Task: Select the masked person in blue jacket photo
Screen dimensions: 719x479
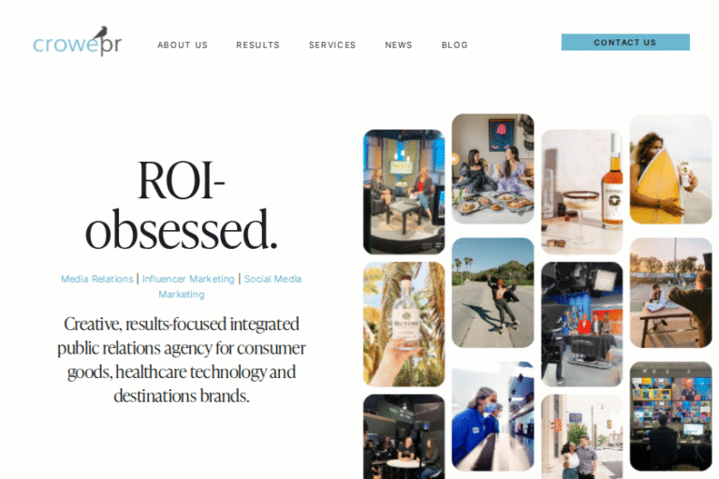Action: [493, 416]
